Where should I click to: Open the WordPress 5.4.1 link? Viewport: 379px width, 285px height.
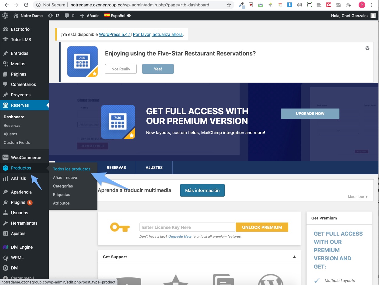[115, 34]
